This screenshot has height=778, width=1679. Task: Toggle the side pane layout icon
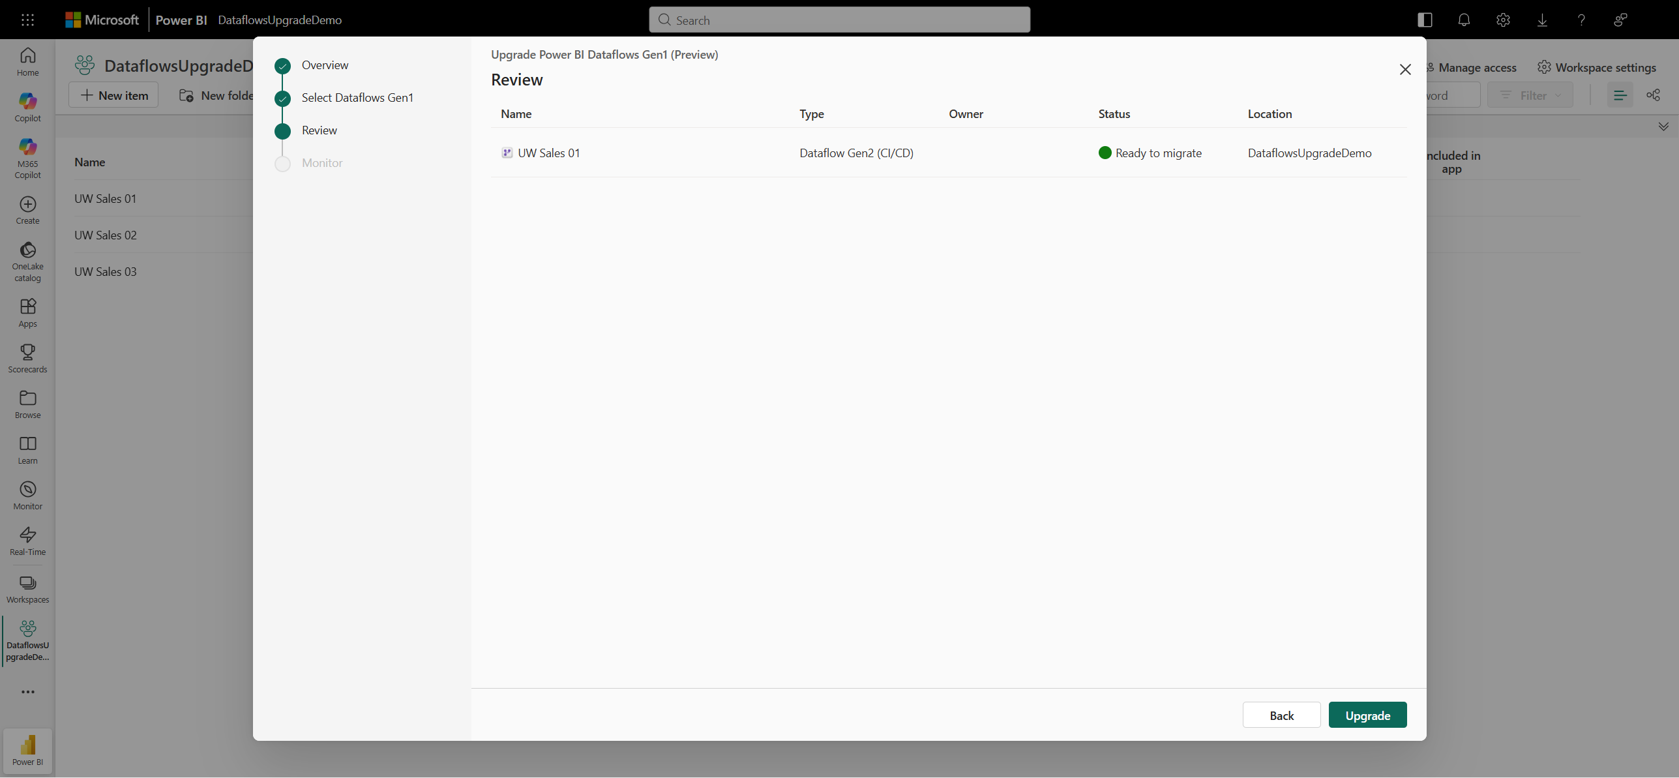click(1425, 20)
